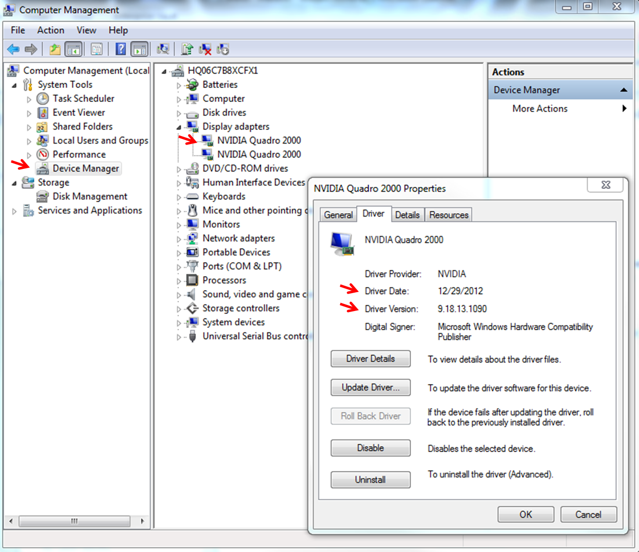Click Update Driver Software toolbar icon
The image size is (639, 552).
(x=187, y=49)
